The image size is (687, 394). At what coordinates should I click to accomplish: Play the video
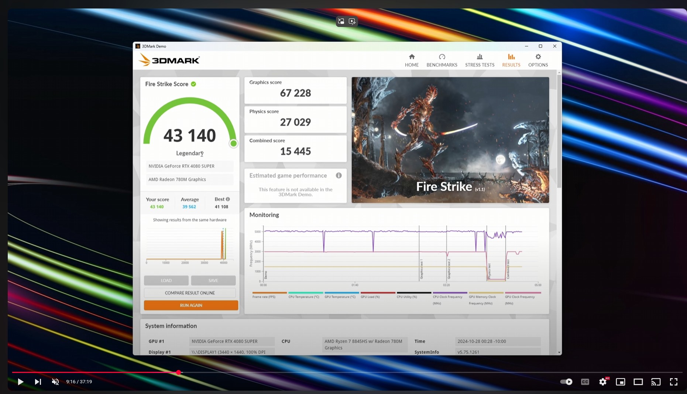(x=21, y=382)
